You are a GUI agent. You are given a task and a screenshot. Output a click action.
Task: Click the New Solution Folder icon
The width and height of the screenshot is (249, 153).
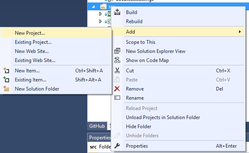[6, 88]
